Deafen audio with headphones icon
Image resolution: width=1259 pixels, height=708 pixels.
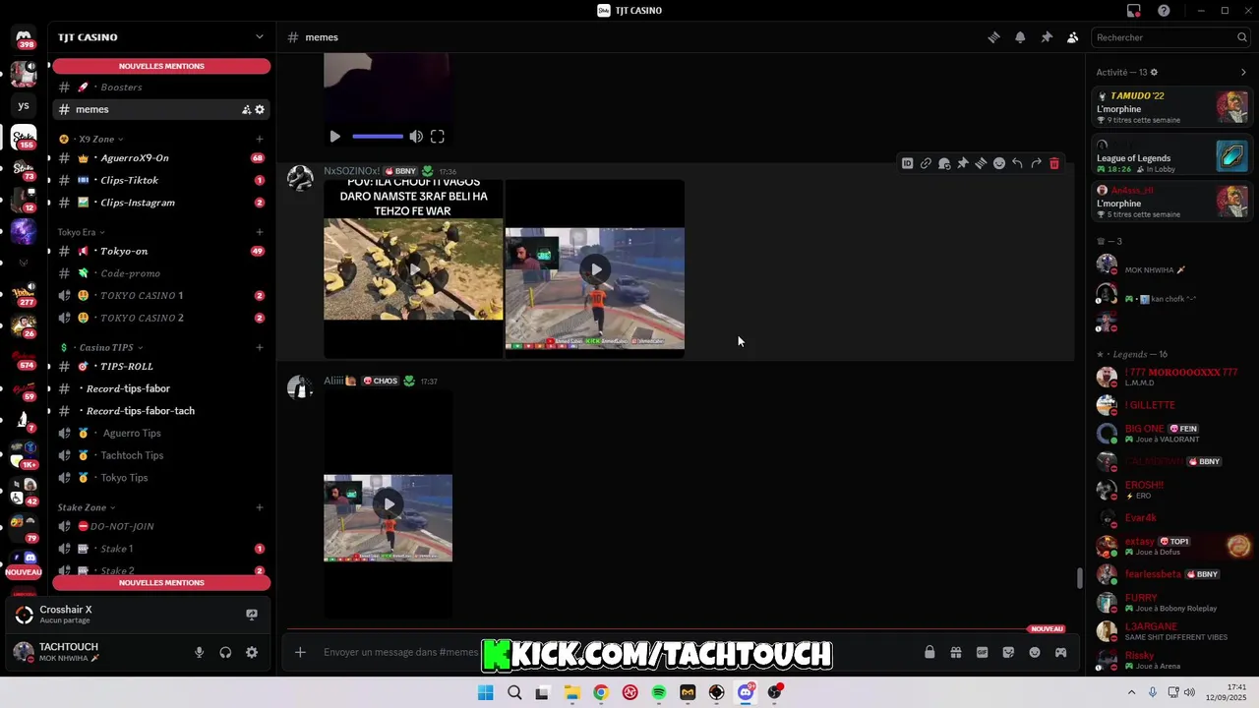pos(225,652)
